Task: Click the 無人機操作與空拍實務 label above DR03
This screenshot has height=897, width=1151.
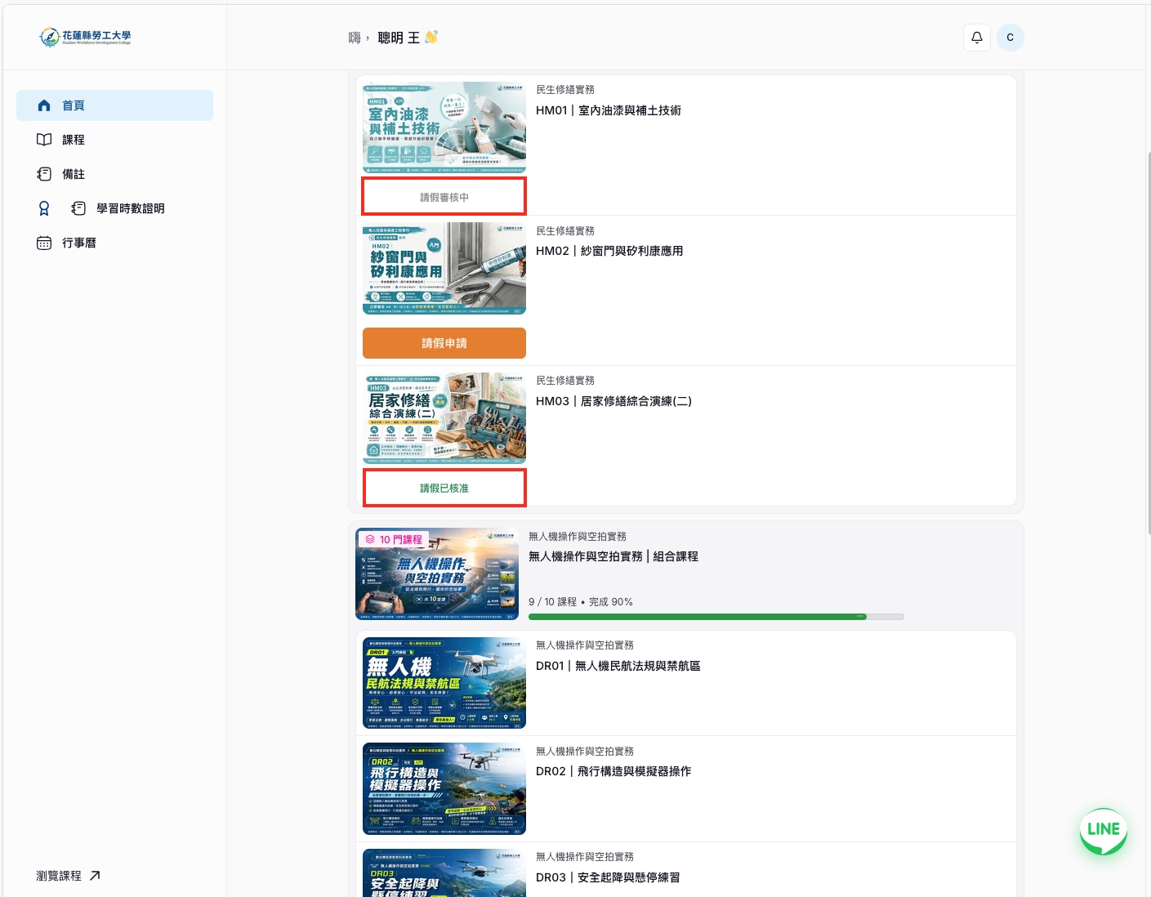Action: [x=585, y=857]
